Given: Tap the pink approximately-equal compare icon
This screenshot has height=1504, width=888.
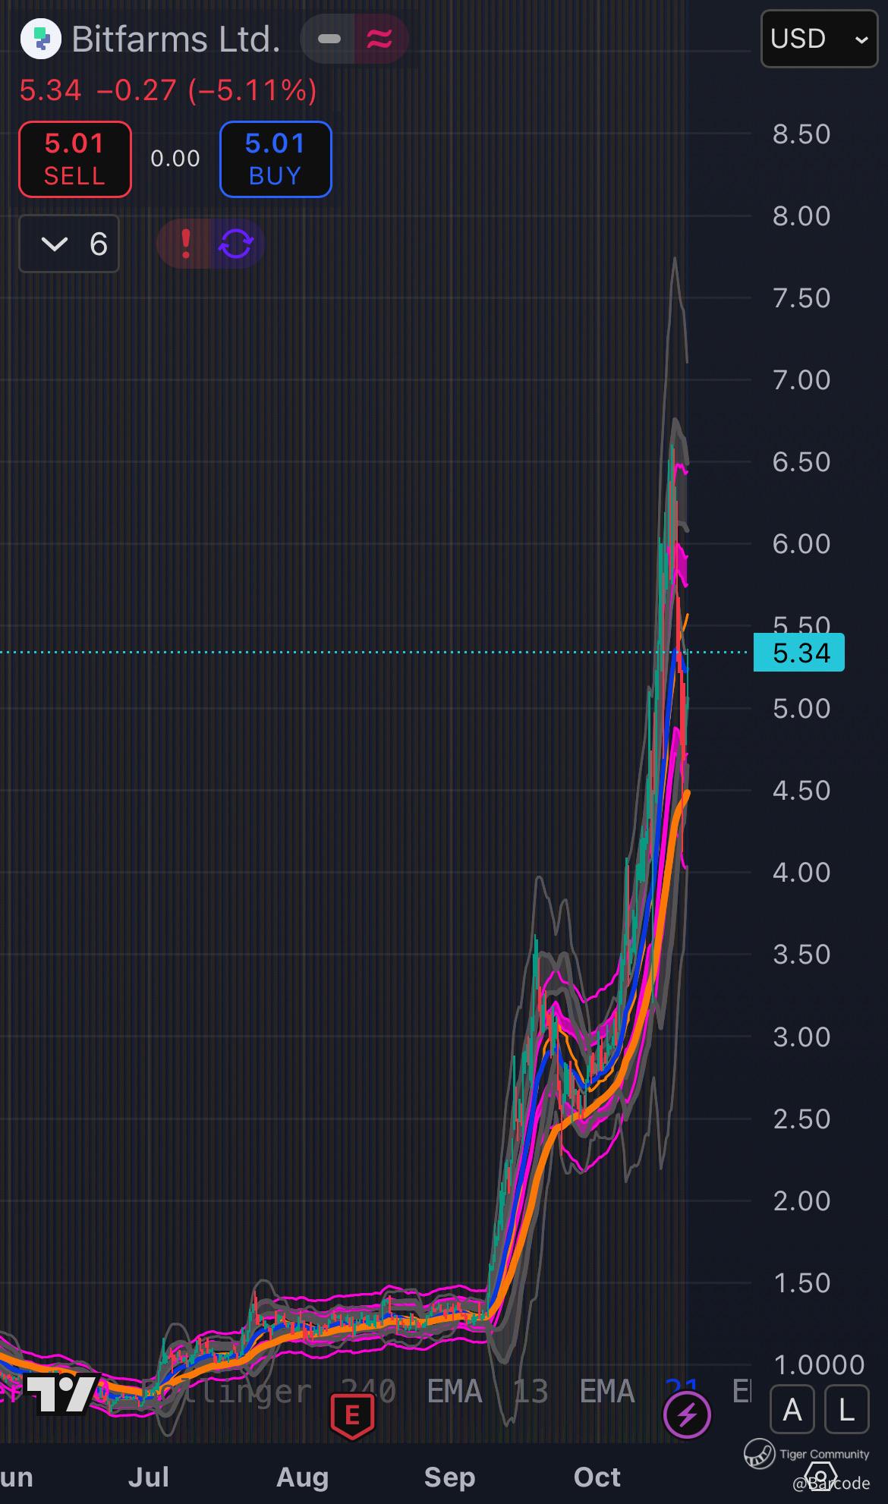Looking at the screenshot, I should click(x=379, y=39).
